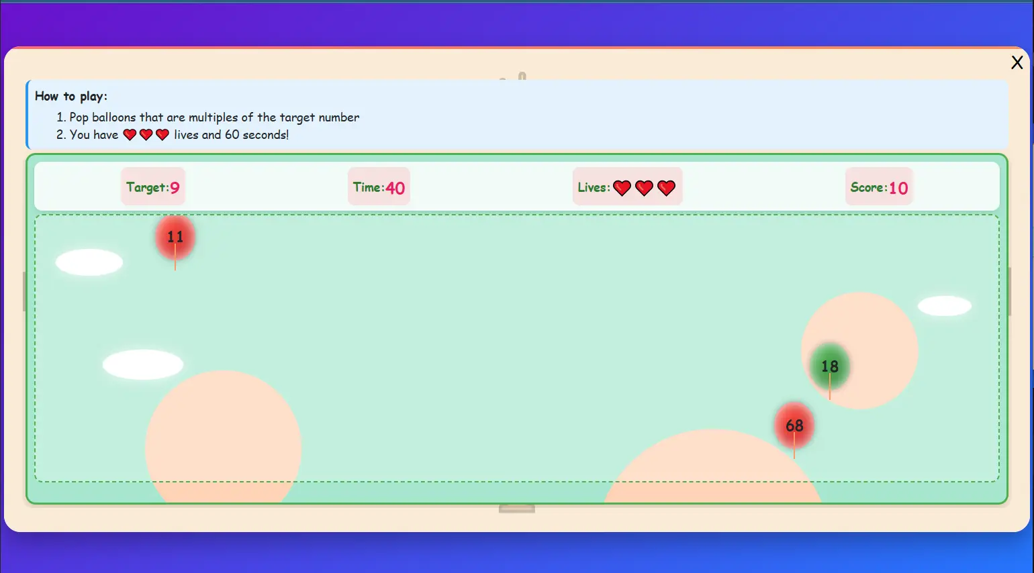Click a heart icon in the instructions text
The width and height of the screenshot is (1034, 573).
[130, 134]
